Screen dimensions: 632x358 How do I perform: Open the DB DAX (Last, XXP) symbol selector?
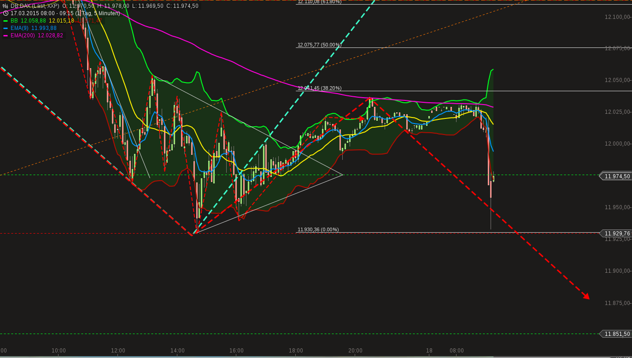click(x=32, y=7)
